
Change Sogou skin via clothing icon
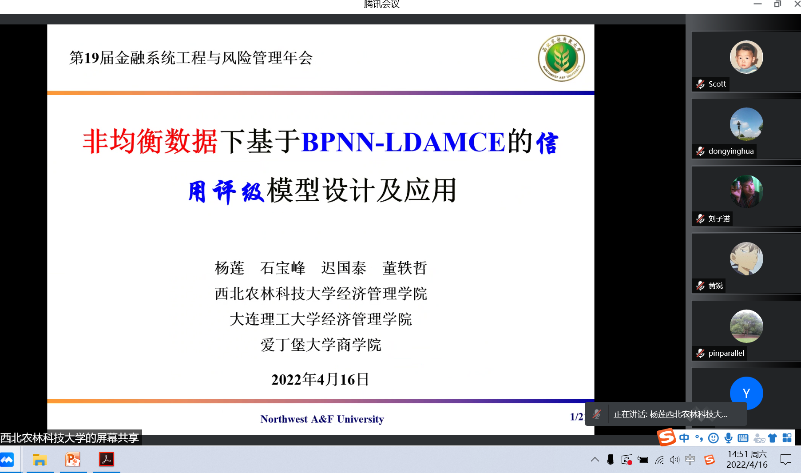[x=773, y=438]
